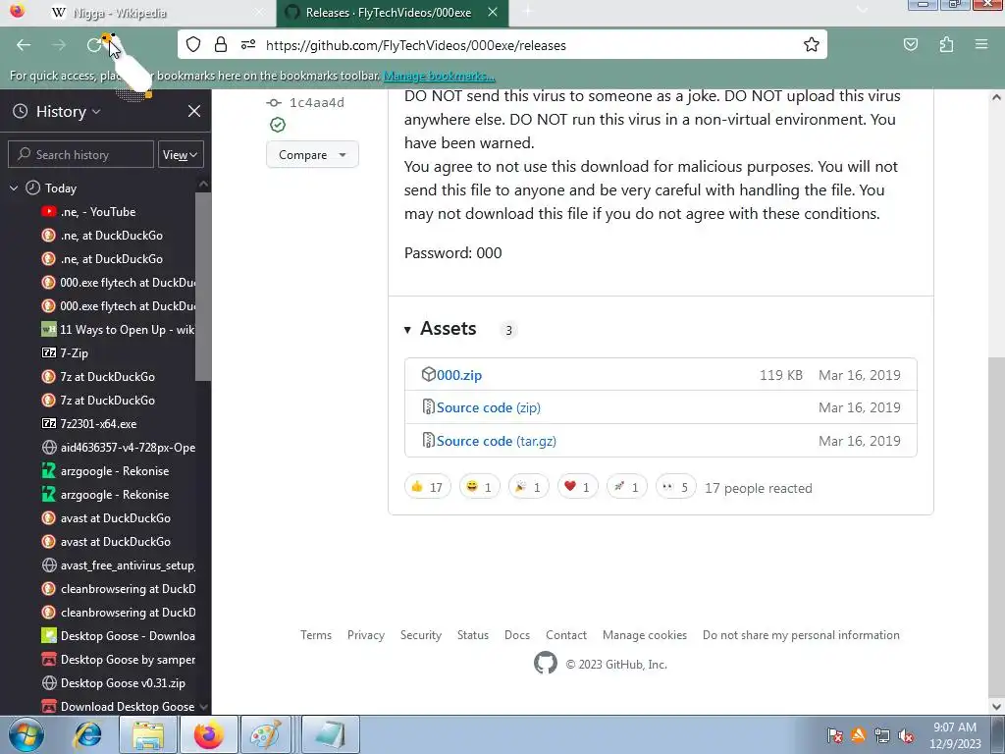This screenshot has height=754, width=1005.
Task: Launch Internet Explorer from taskbar
Action: tap(87, 735)
